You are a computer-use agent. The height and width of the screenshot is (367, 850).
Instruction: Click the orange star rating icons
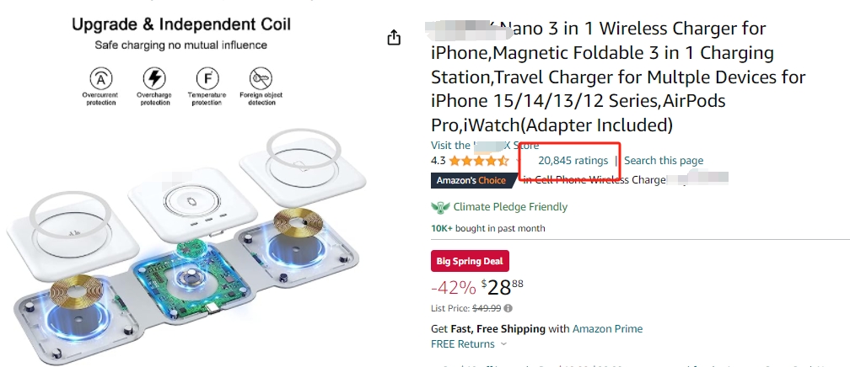click(x=479, y=161)
